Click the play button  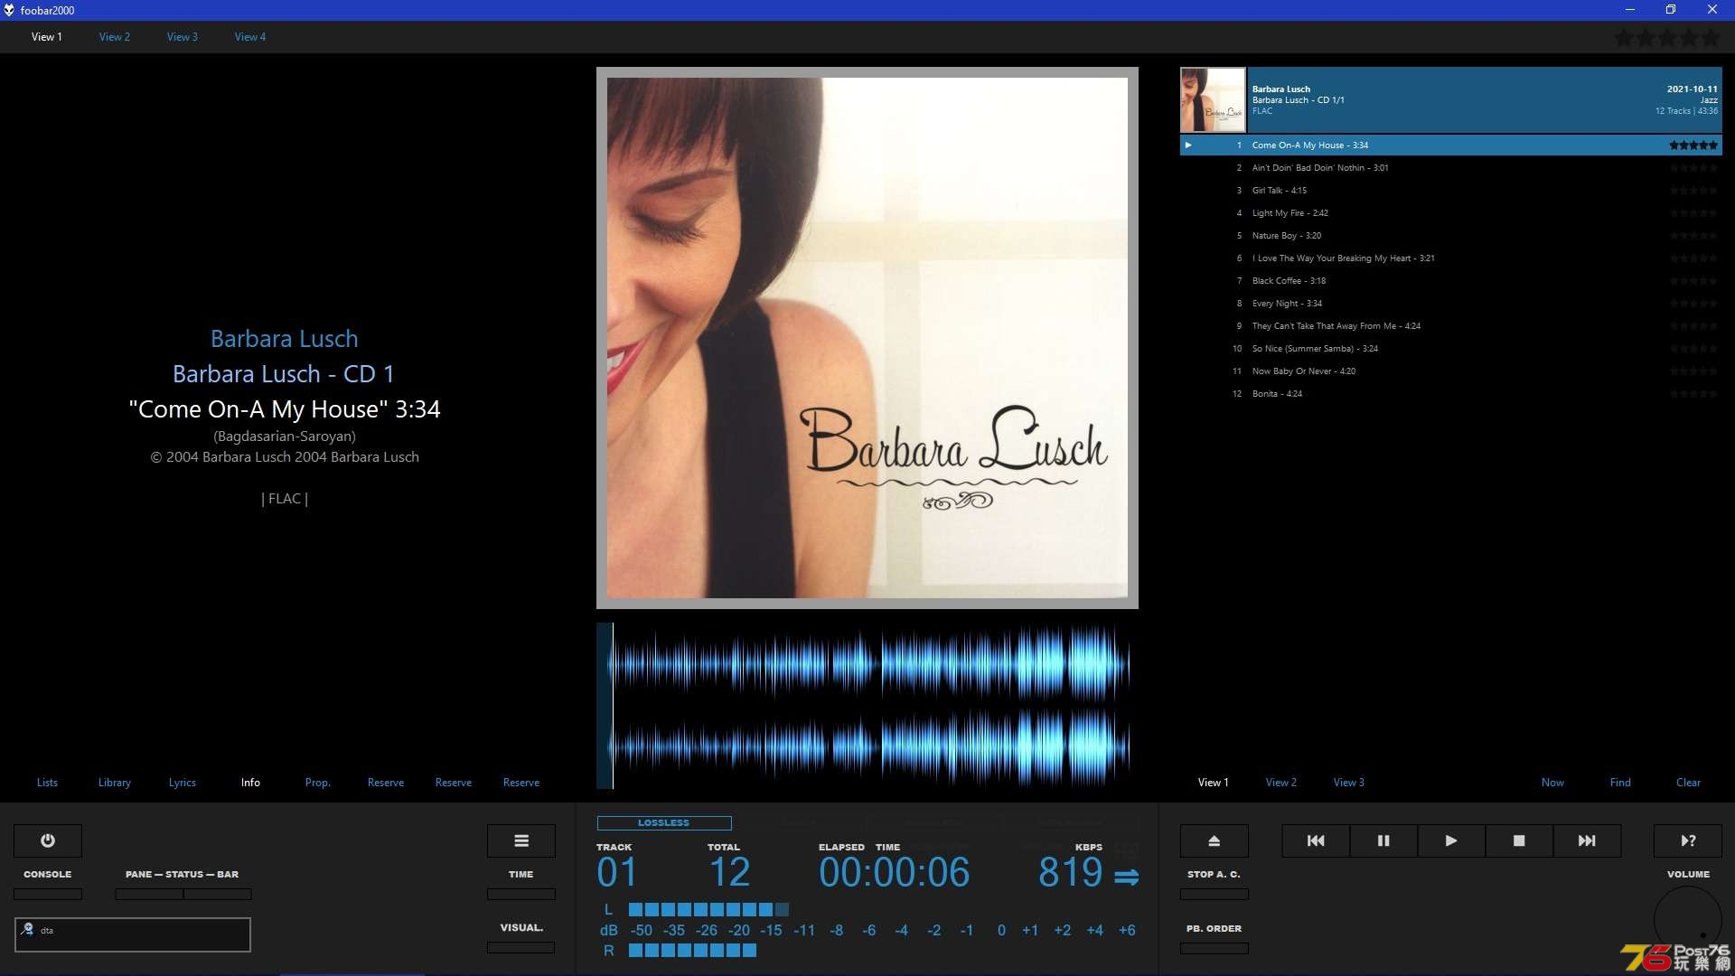pos(1451,840)
